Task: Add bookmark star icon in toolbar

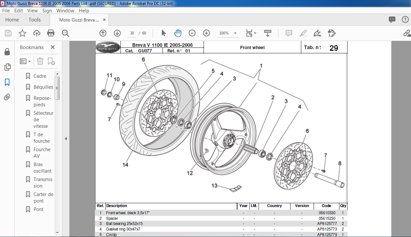Action: [22, 33]
